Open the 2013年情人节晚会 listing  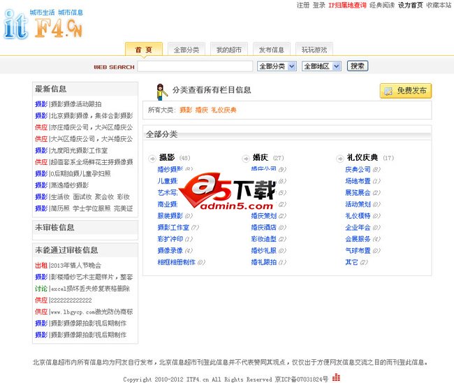[76, 265]
